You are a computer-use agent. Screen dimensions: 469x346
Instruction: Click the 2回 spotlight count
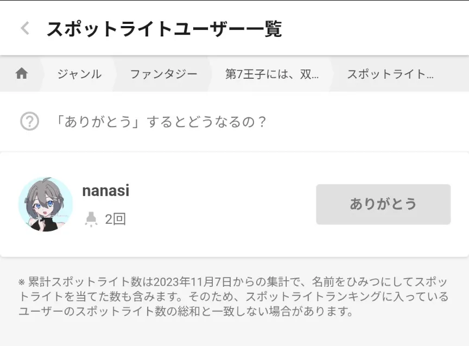(116, 219)
